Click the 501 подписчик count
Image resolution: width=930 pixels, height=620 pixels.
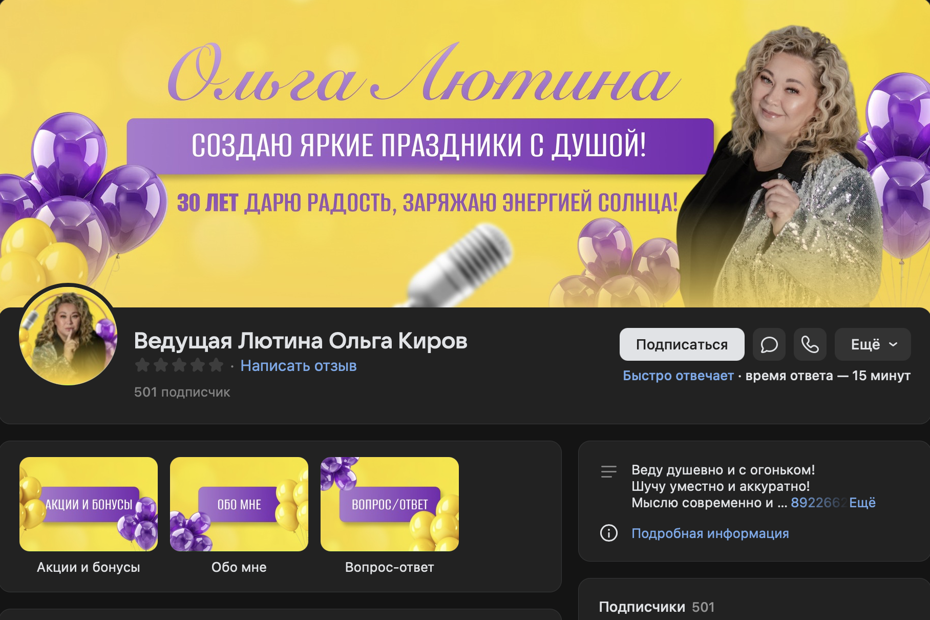(182, 392)
